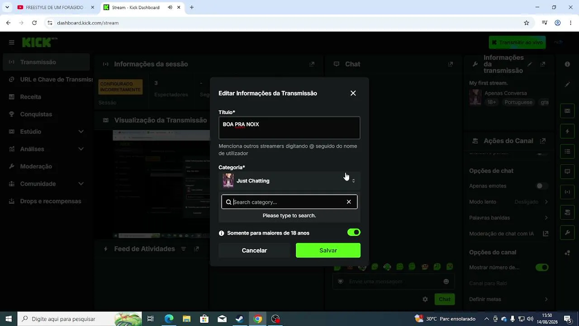Send message with the Chat button
Screen dimensions: 579x326
tap(444, 299)
